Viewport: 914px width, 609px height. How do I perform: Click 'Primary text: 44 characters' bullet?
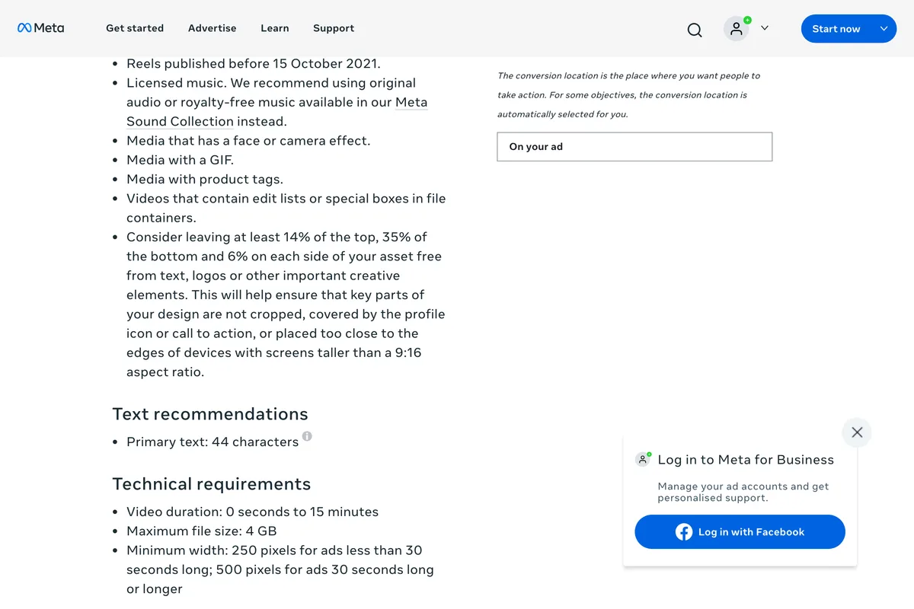tap(213, 442)
